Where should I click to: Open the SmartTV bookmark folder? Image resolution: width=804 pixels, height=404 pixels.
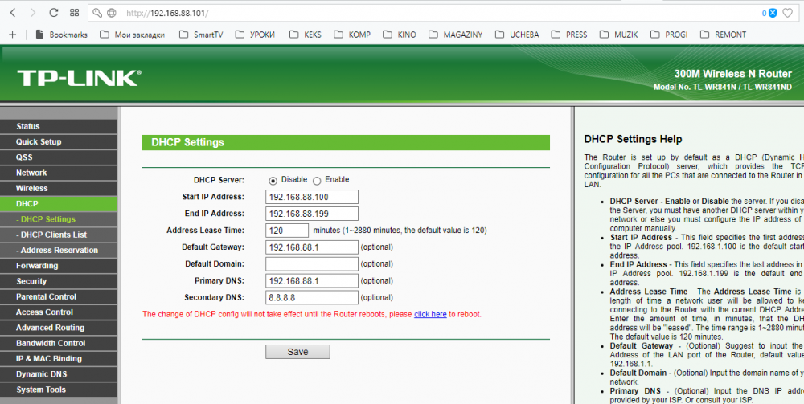[x=201, y=35]
